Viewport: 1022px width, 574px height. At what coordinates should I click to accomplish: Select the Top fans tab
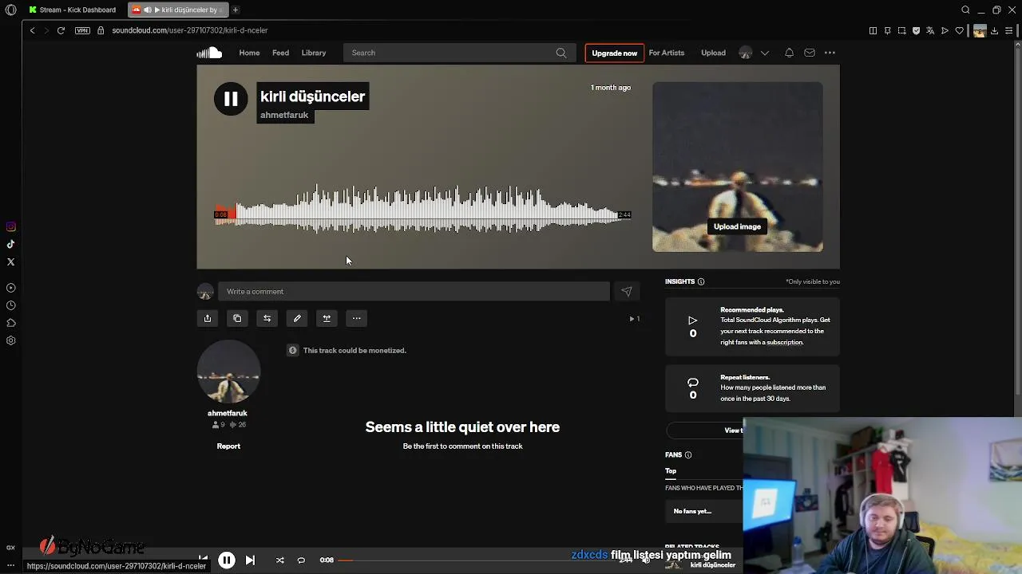coord(671,471)
